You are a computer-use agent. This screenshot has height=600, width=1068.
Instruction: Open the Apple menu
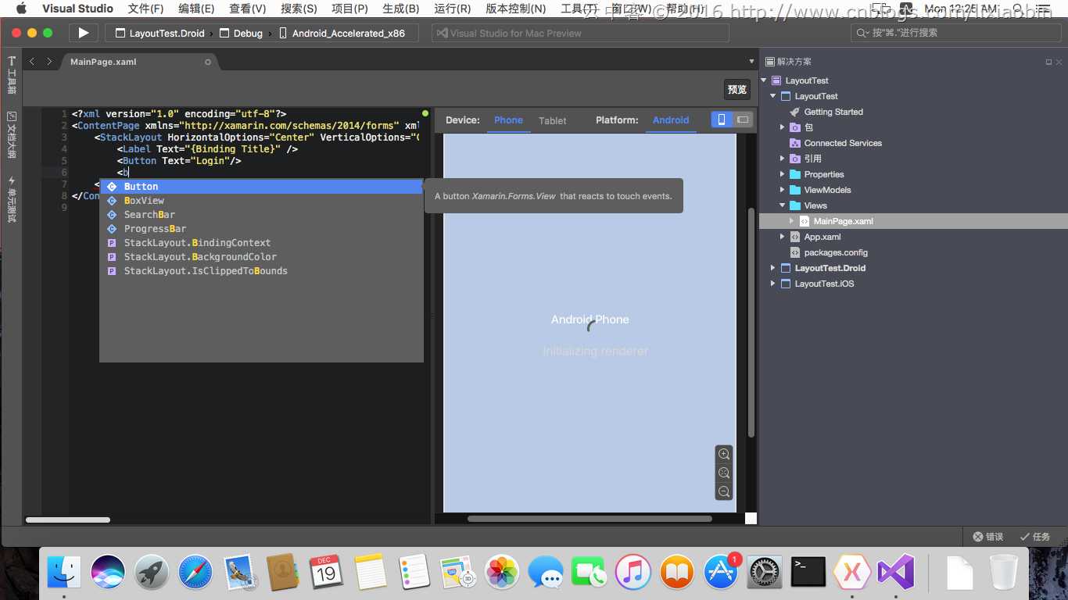click(x=22, y=9)
